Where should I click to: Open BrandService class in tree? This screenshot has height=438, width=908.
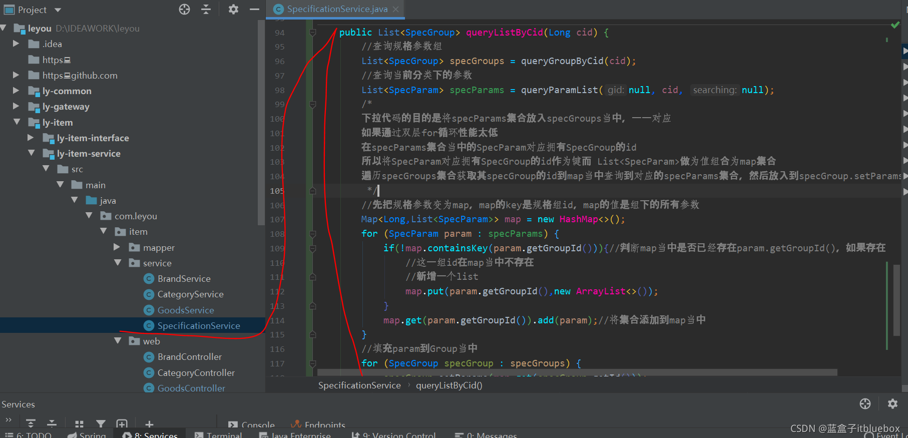(x=184, y=278)
